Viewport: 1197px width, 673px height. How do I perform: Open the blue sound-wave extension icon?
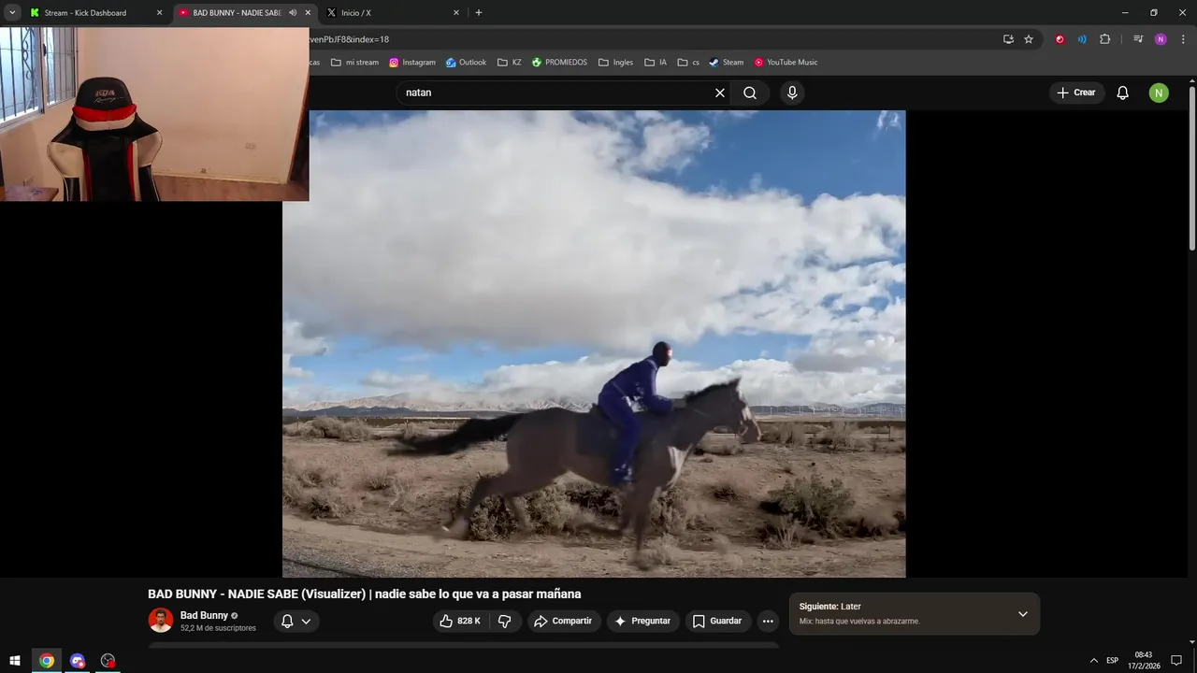(1082, 39)
